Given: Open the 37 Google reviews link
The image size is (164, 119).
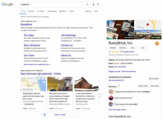Looking at the screenshot, I should coord(127,52).
